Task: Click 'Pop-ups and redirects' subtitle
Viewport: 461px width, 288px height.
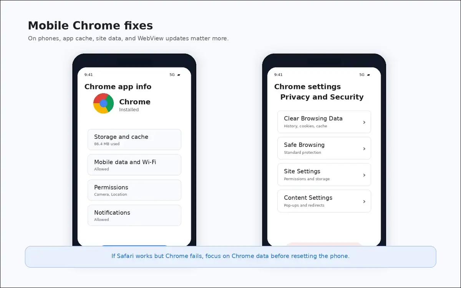Action: click(304, 206)
